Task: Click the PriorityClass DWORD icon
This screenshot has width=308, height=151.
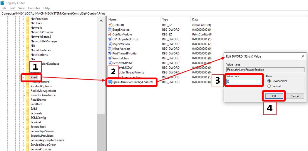Action: (x=110, y=58)
